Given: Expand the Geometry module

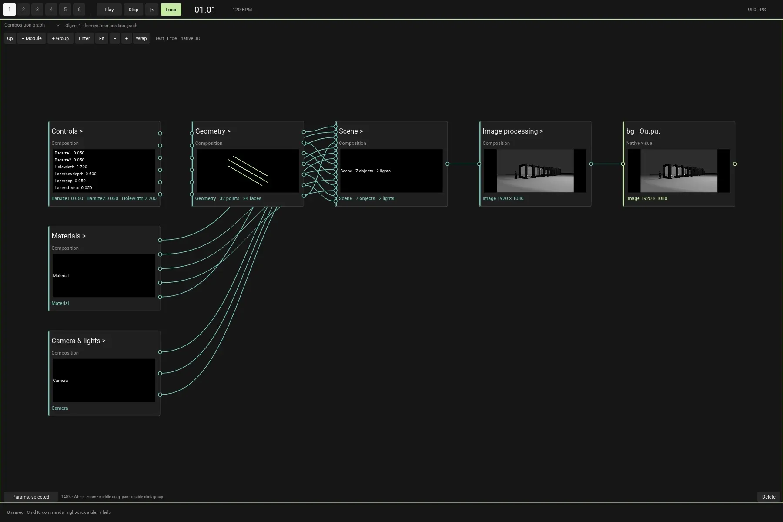Looking at the screenshot, I should (x=213, y=131).
